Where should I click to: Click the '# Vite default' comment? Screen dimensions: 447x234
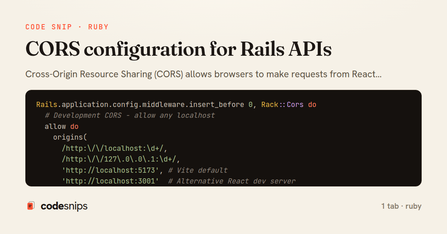click(x=198, y=170)
